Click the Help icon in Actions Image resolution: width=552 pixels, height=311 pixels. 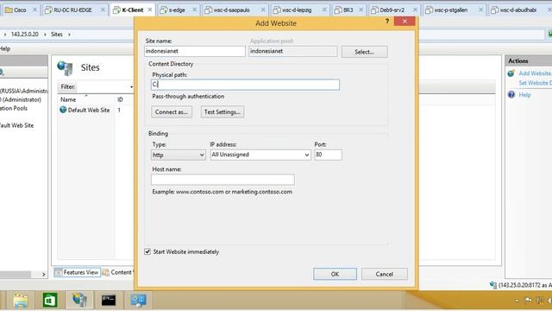point(511,94)
